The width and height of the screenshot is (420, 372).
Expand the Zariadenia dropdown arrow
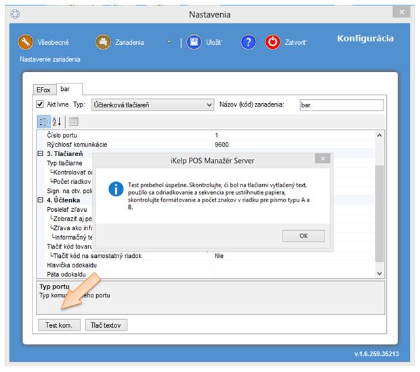point(169,42)
